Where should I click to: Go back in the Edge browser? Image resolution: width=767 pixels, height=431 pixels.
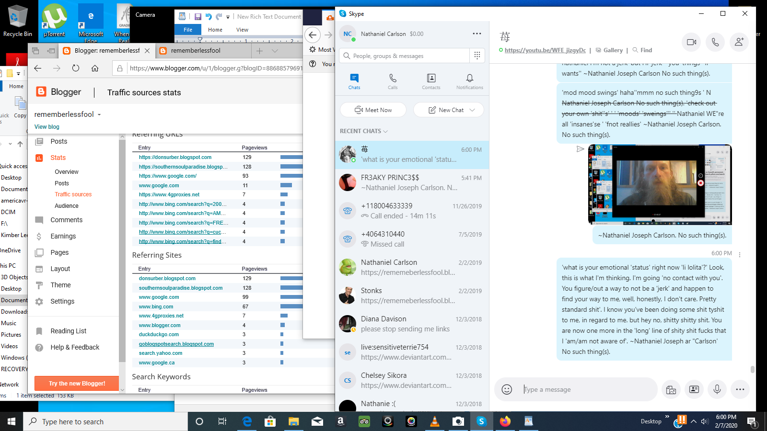(x=38, y=68)
